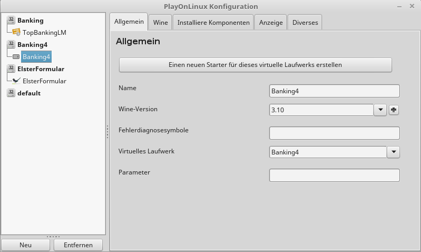Click the Banking virtual drive icon
Screen dimensions: 421x252
coord(11,20)
